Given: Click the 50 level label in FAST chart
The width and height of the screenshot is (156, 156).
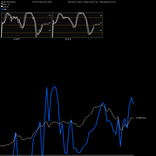Looking at the screenshot, I should point(50,23).
